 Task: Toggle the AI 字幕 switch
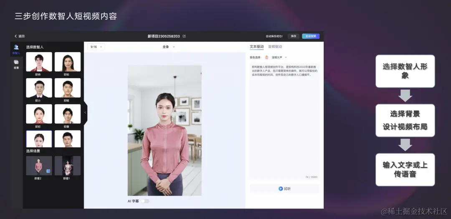pos(145,201)
